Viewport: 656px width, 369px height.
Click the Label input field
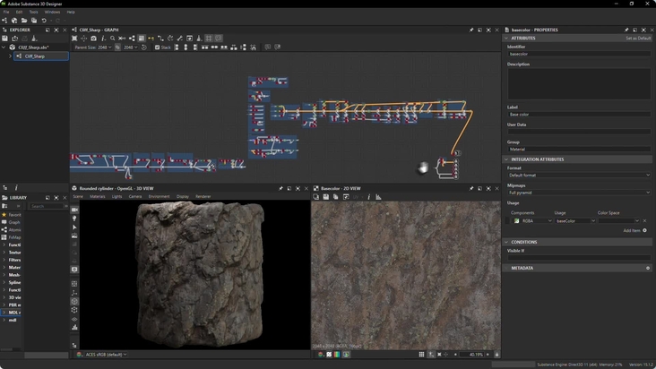coord(579,114)
